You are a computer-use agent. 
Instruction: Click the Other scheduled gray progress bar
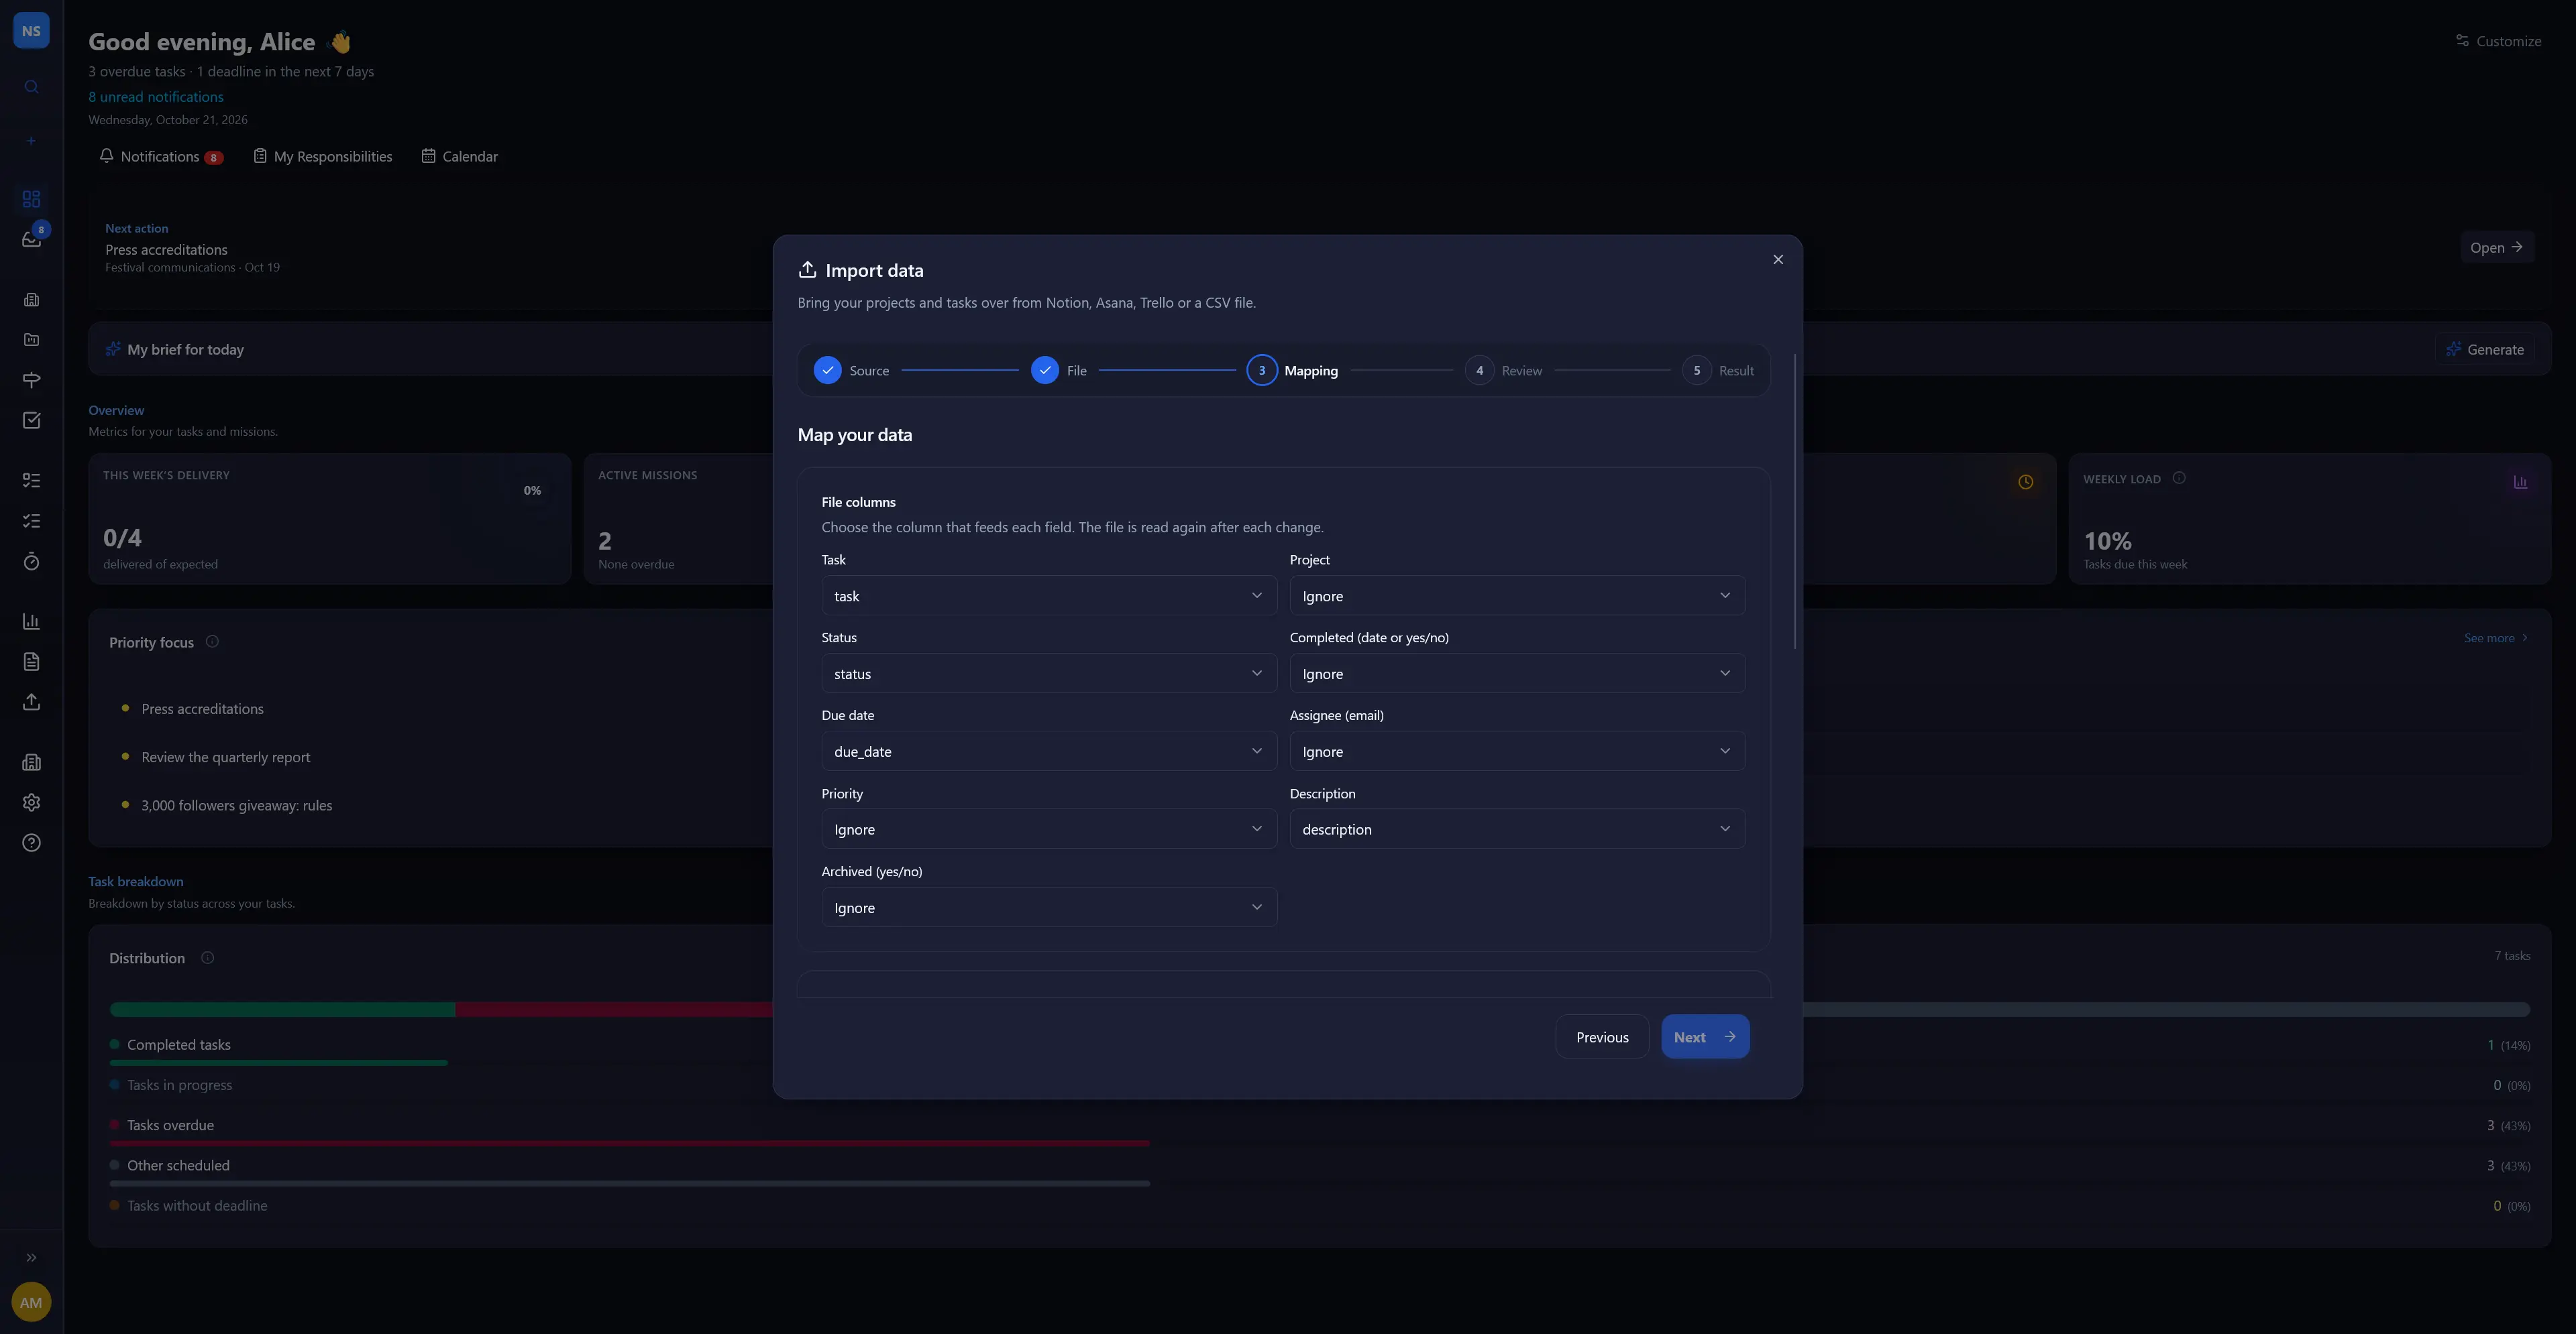click(630, 1184)
